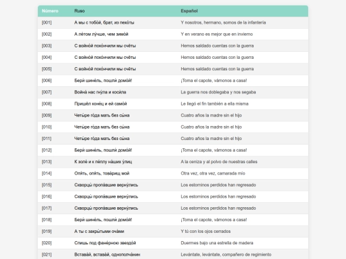Click 'Duermes bajo una estrella de madera'
This screenshot has height=259, width=346.
click(x=217, y=243)
